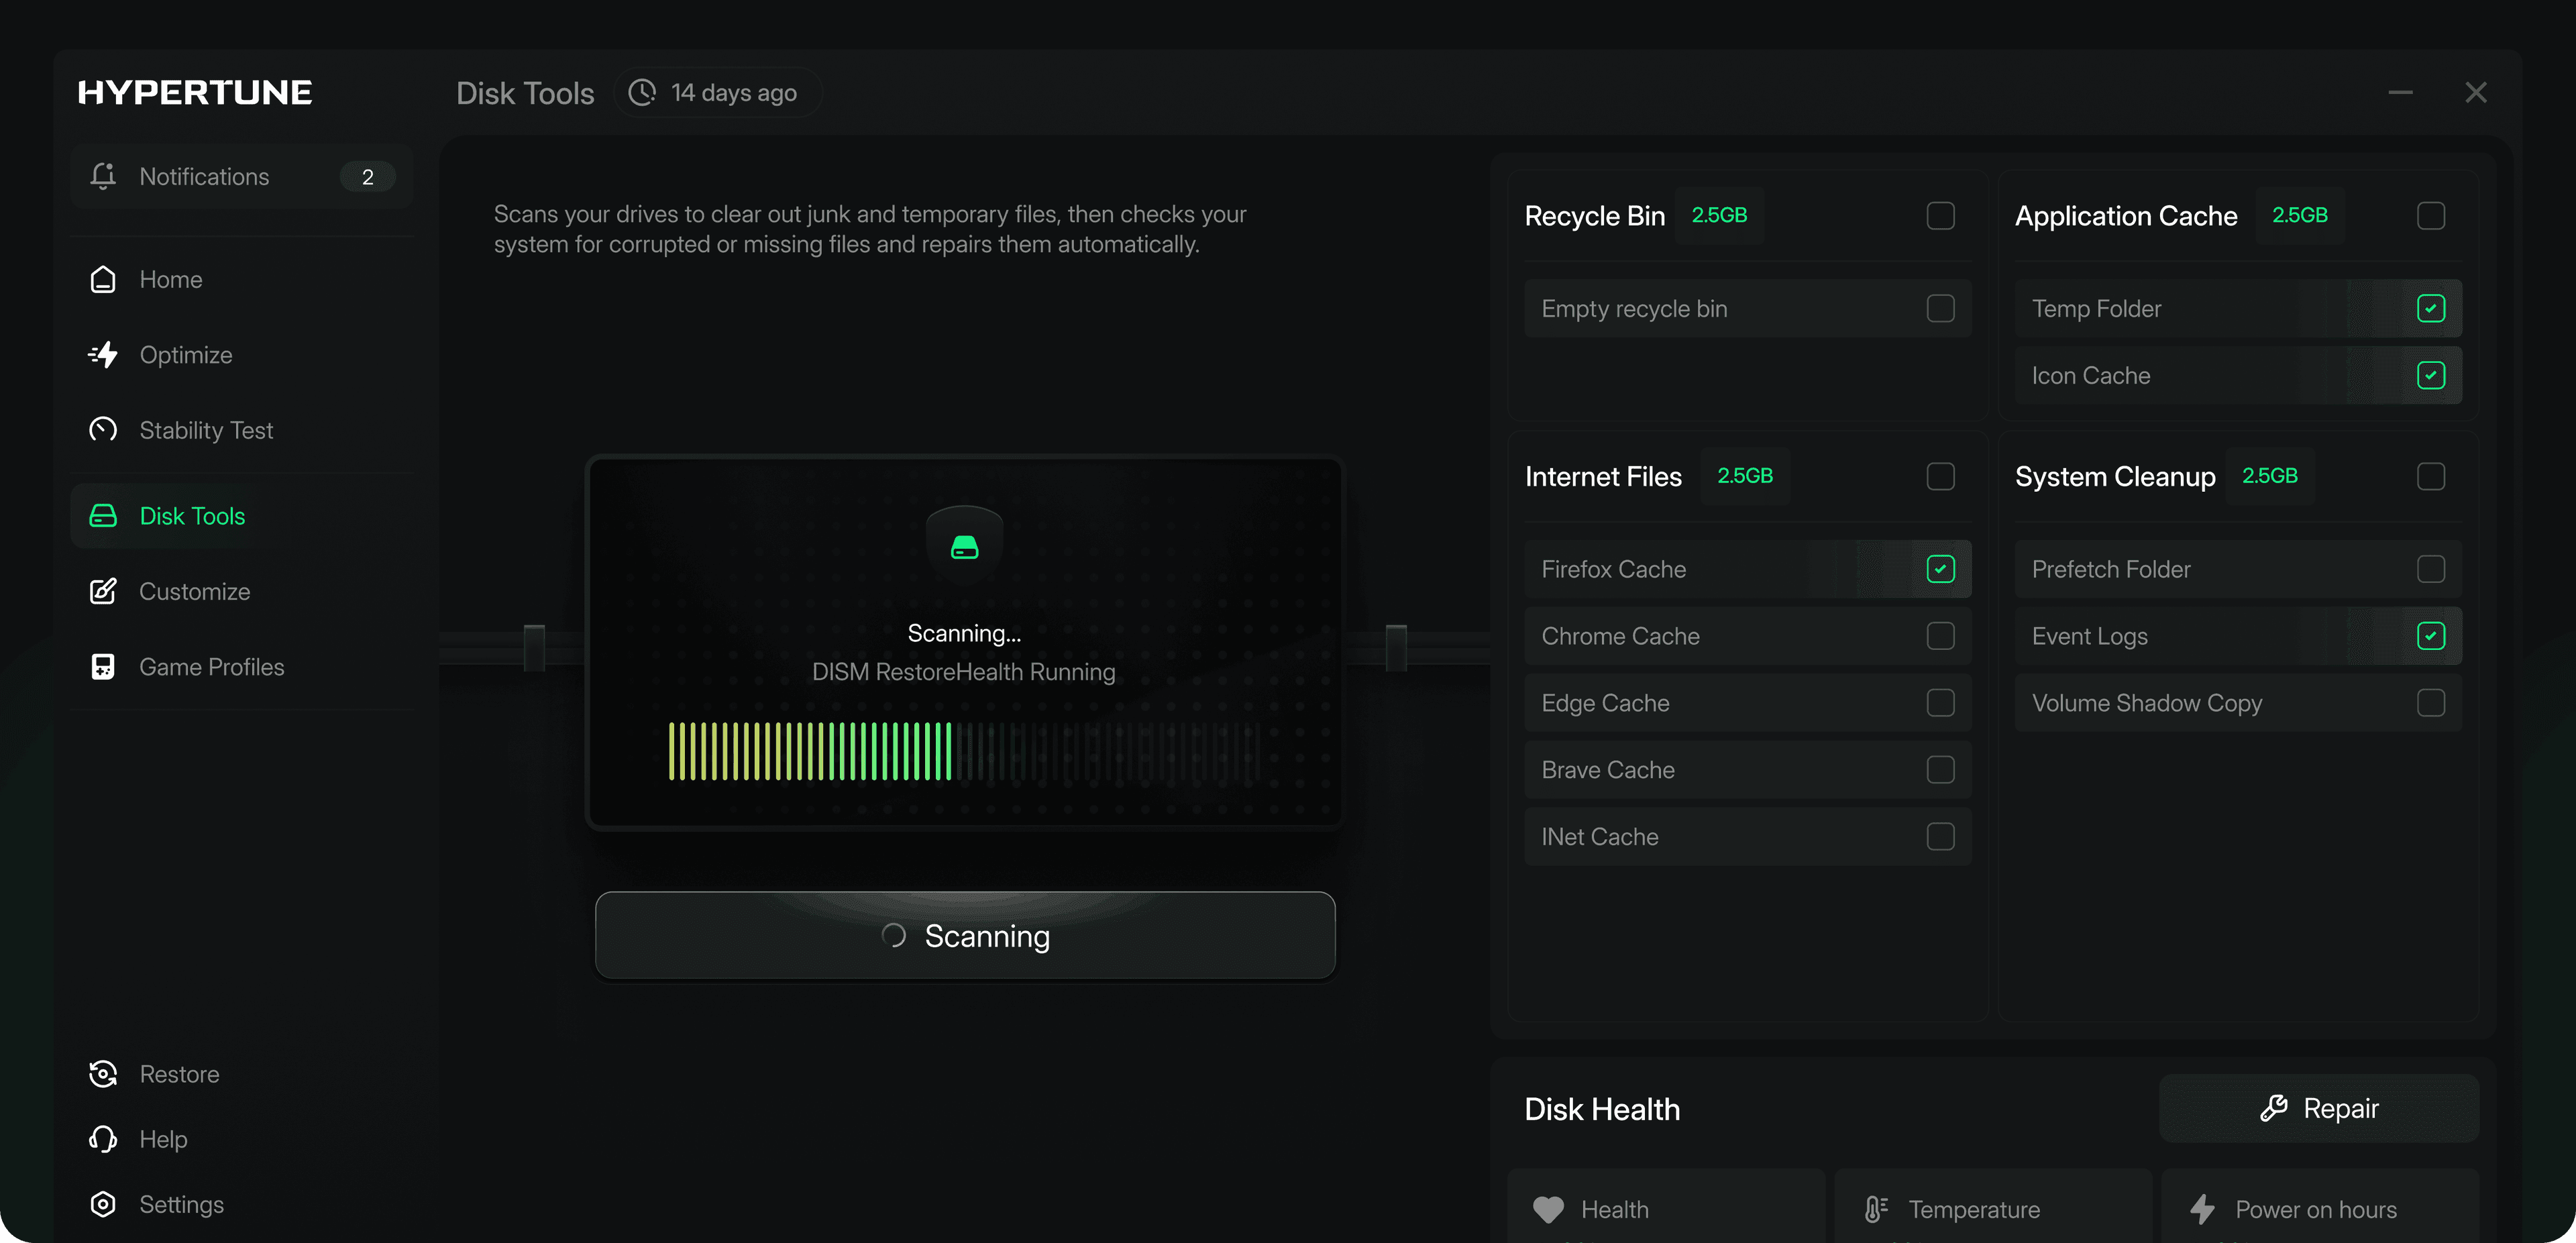
Task: Click the DISM RestoreHealth Running status text
Action: (x=964, y=672)
